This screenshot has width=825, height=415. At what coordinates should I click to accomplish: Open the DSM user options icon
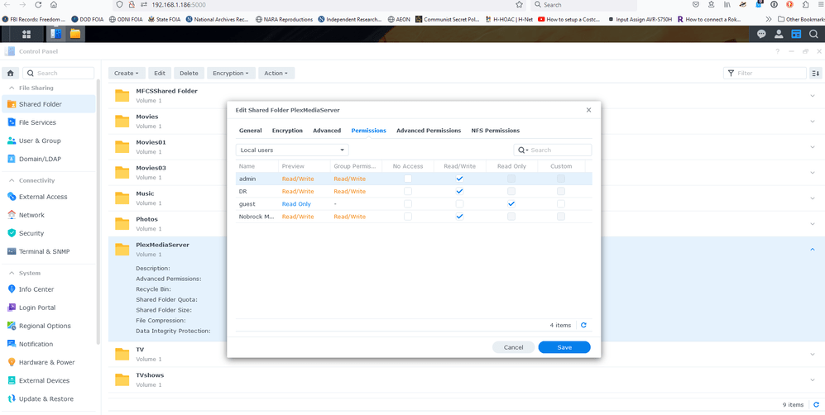pos(779,34)
